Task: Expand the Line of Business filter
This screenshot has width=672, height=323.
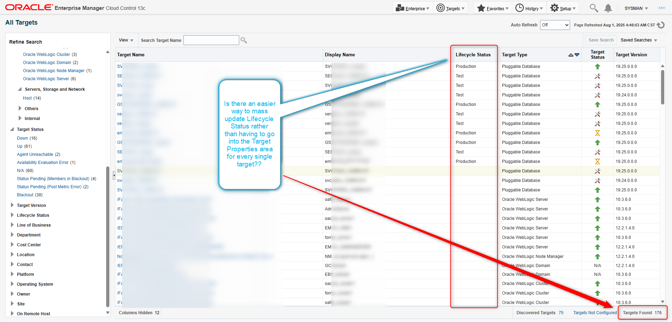Action: pos(12,225)
